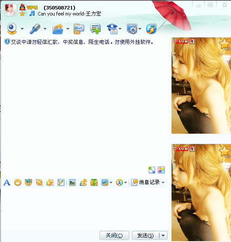231x242 pixels.
Task: Click the 发送(S) send button
Action: click(x=145, y=236)
